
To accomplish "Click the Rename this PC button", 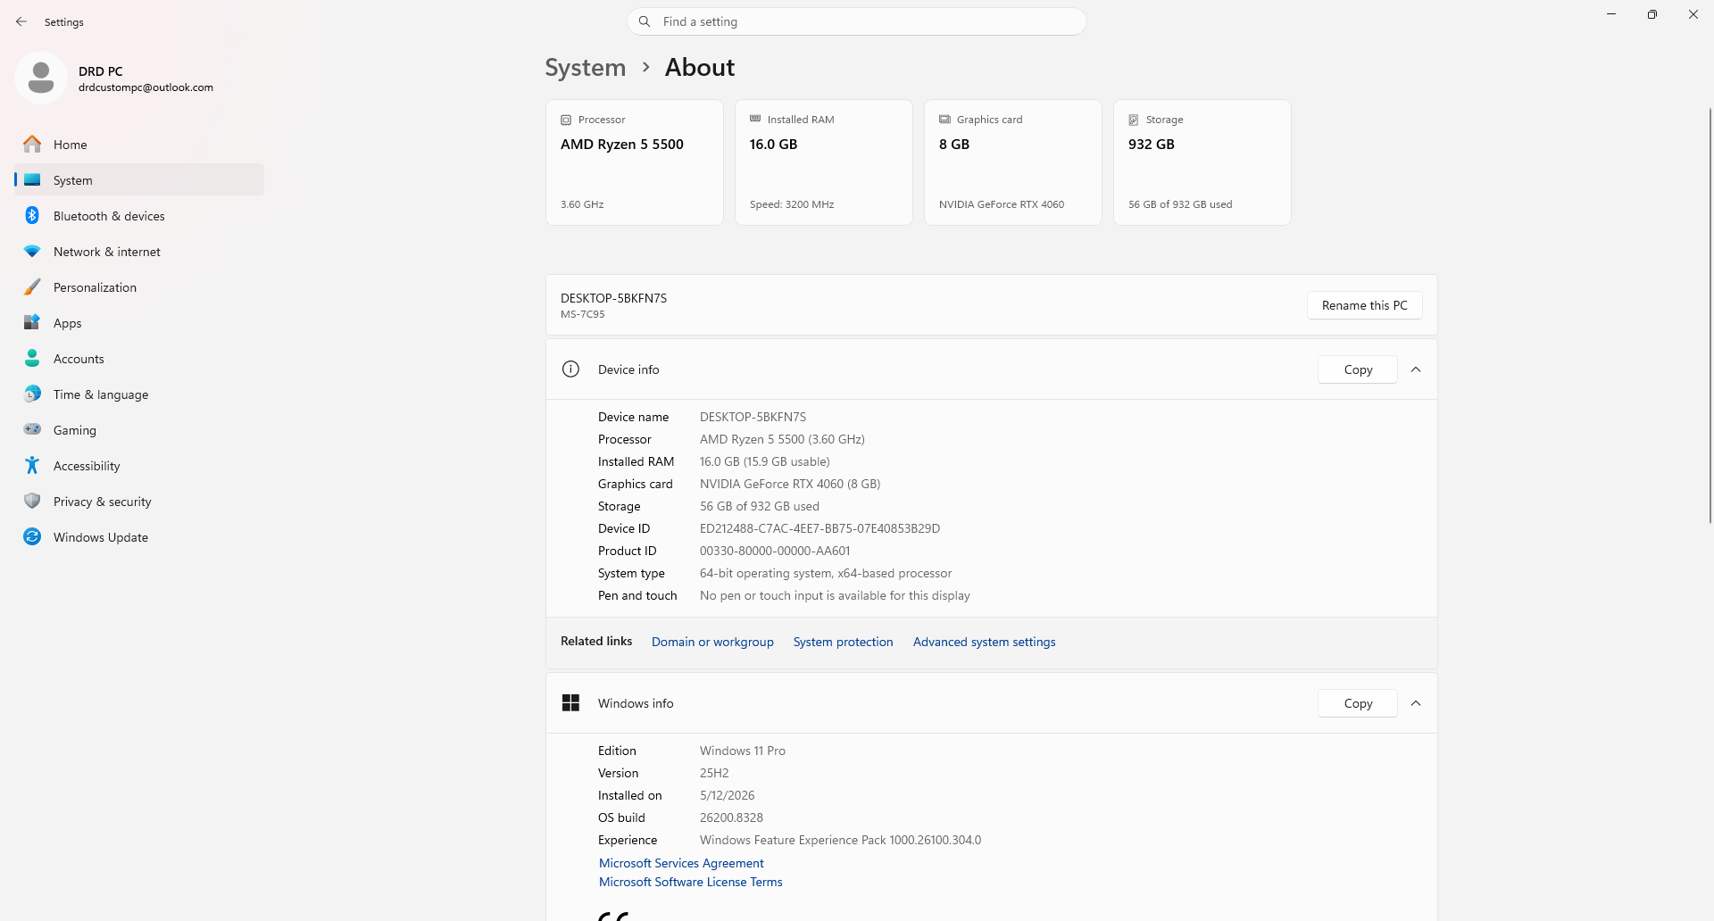I will pyautogui.click(x=1364, y=305).
